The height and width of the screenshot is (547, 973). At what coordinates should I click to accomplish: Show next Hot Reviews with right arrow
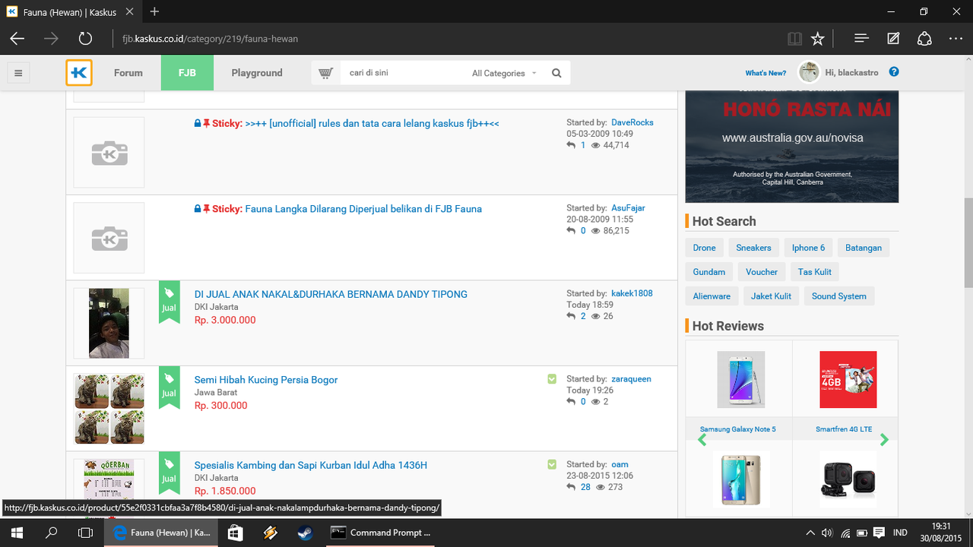click(x=884, y=439)
